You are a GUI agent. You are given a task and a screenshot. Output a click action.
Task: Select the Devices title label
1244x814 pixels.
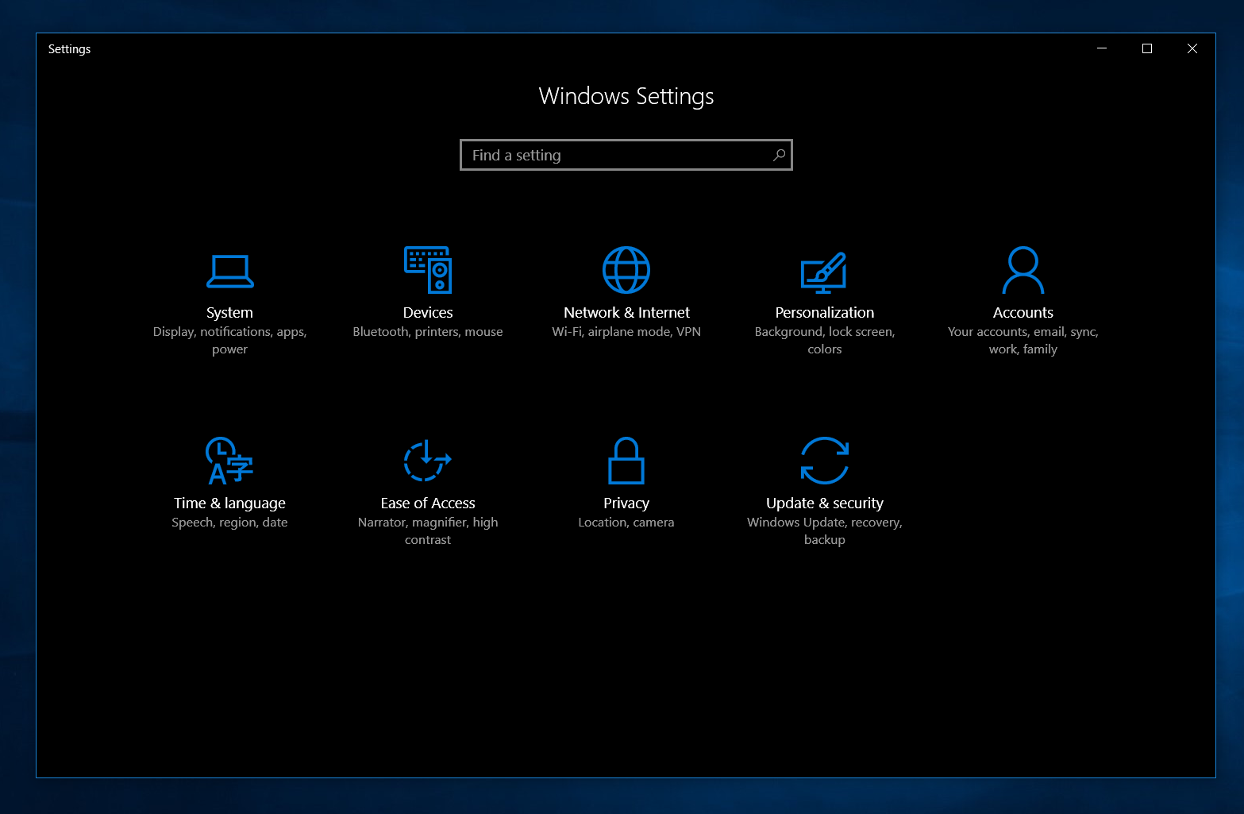428,313
